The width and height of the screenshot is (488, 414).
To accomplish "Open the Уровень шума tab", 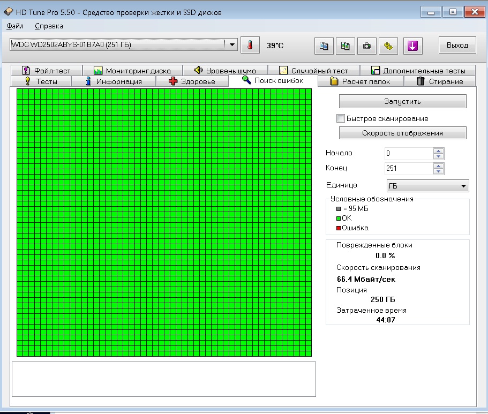I will (224, 70).
